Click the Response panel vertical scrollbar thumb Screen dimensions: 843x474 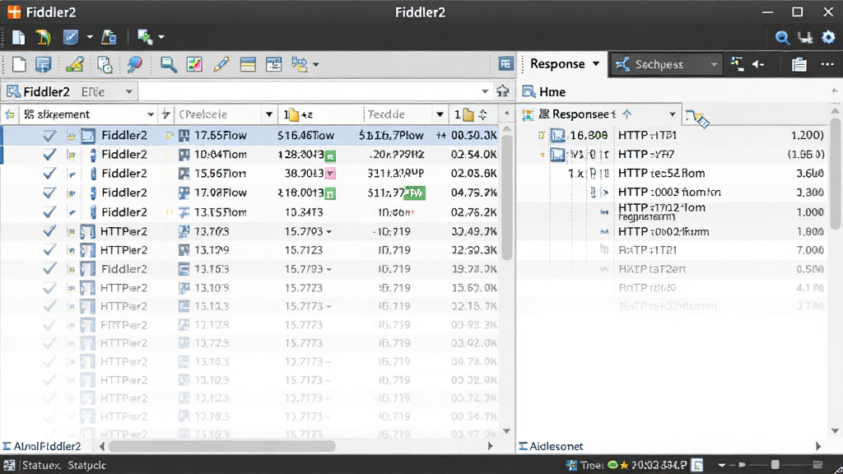pos(835,171)
